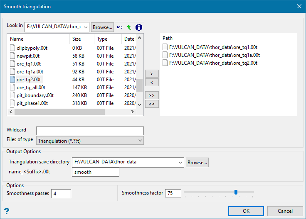Click the remove selected file (<) button
The image size is (306, 219).
coord(151,83)
